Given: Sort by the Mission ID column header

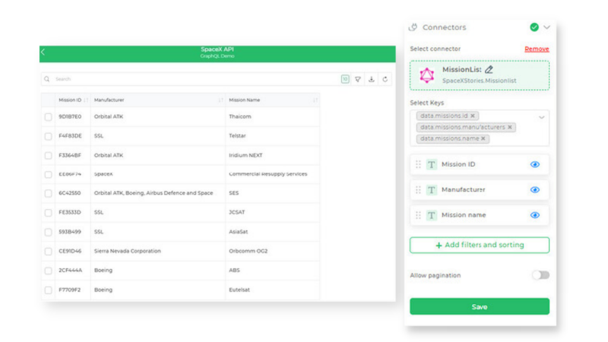Looking at the screenshot, I should (x=71, y=100).
